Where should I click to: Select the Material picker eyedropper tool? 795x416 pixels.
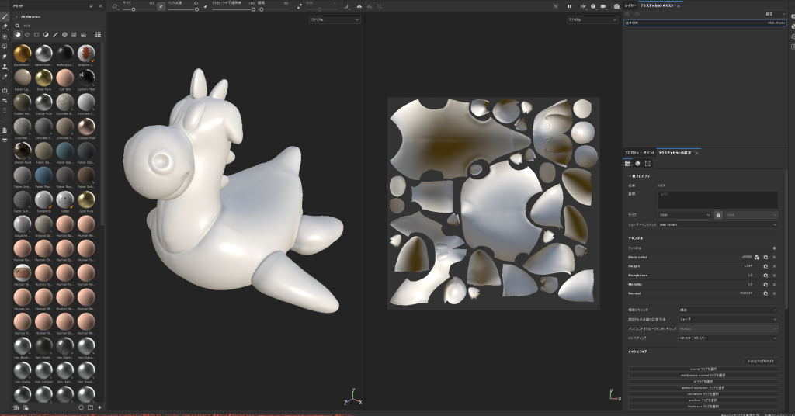pyautogui.click(x=5, y=77)
